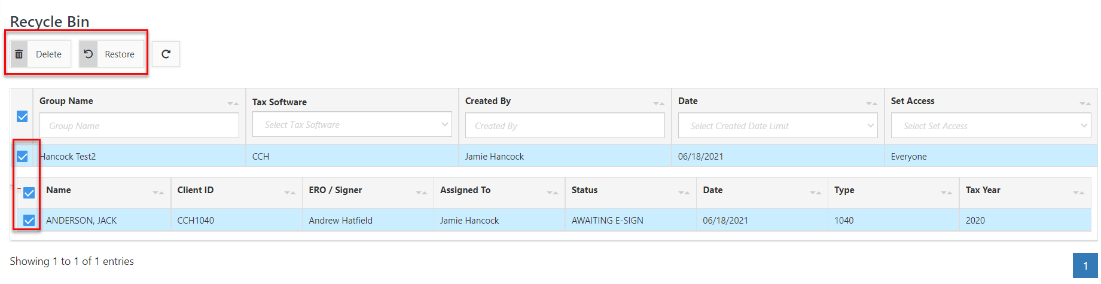Sort by Client ID column arrows

tap(290, 193)
